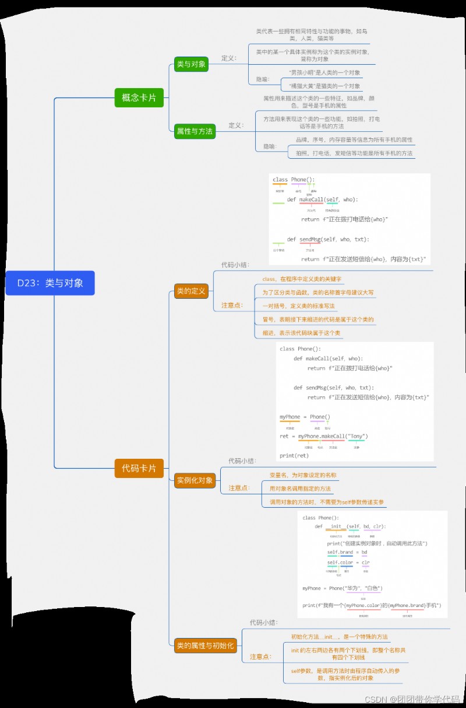Select the root node D23:类与对象
Screen dimensions: 466x708
click(x=50, y=283)
